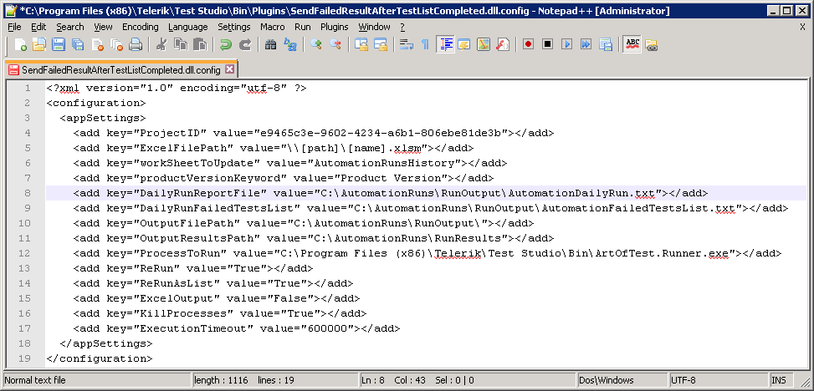
Task: Click the Open file folder icon
Action: pyautogui.click(x=39, y=44)
